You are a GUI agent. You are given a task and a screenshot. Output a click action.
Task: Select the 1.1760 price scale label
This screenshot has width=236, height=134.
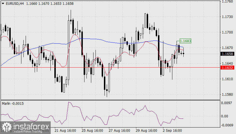227,1
